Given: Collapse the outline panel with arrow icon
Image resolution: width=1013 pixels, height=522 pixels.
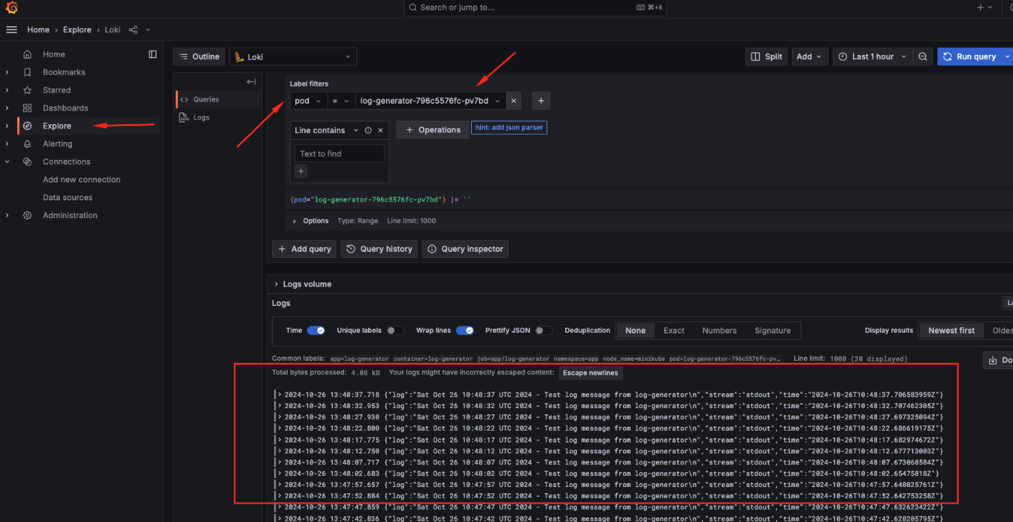Looking at the screenshot, I should click(x=251, y=82).
